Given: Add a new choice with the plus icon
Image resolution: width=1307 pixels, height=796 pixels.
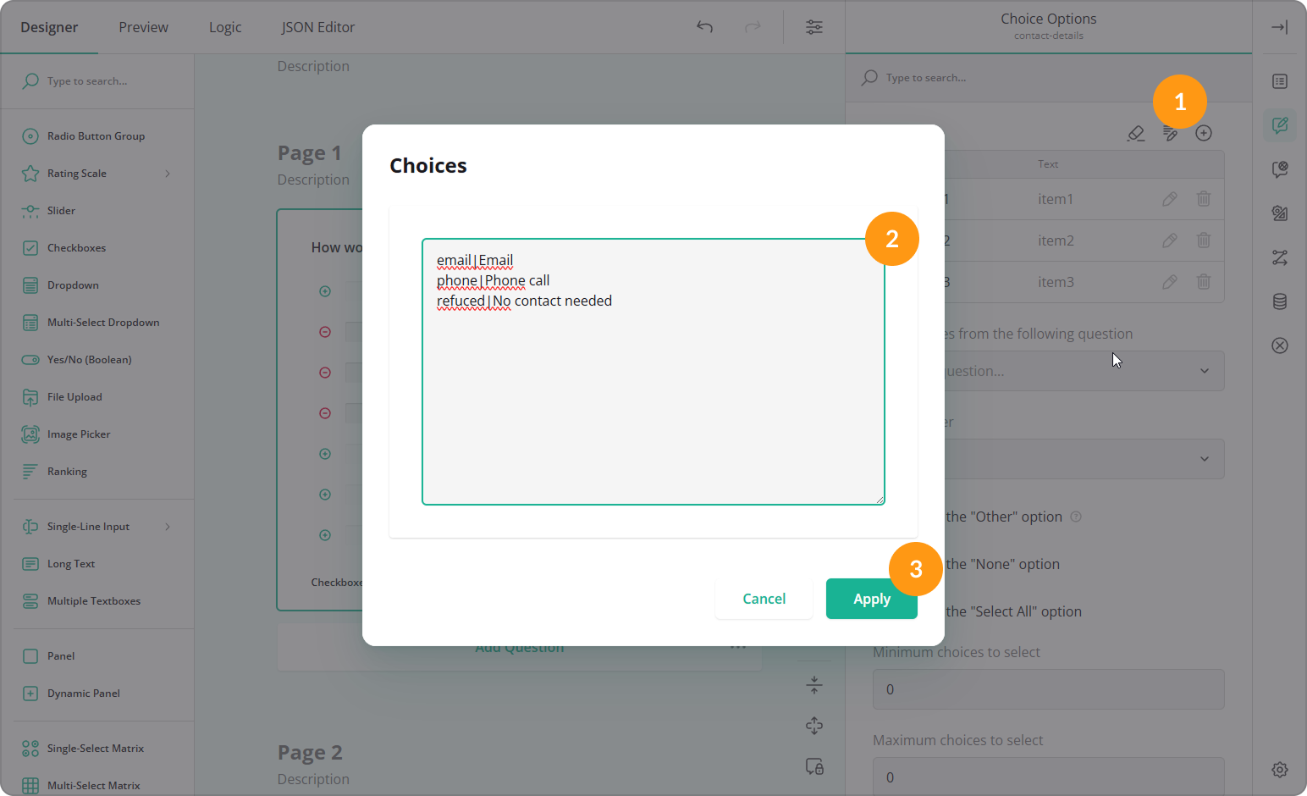Looking at the screenshot, I should coord(1204,133).
